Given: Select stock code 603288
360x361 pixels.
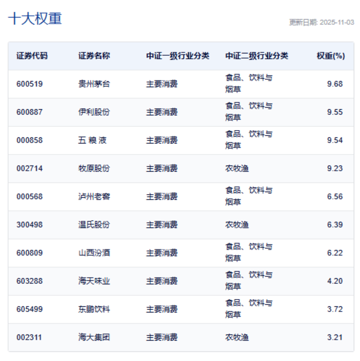Looking at the screenshot, I should click(x=29, y=281).
